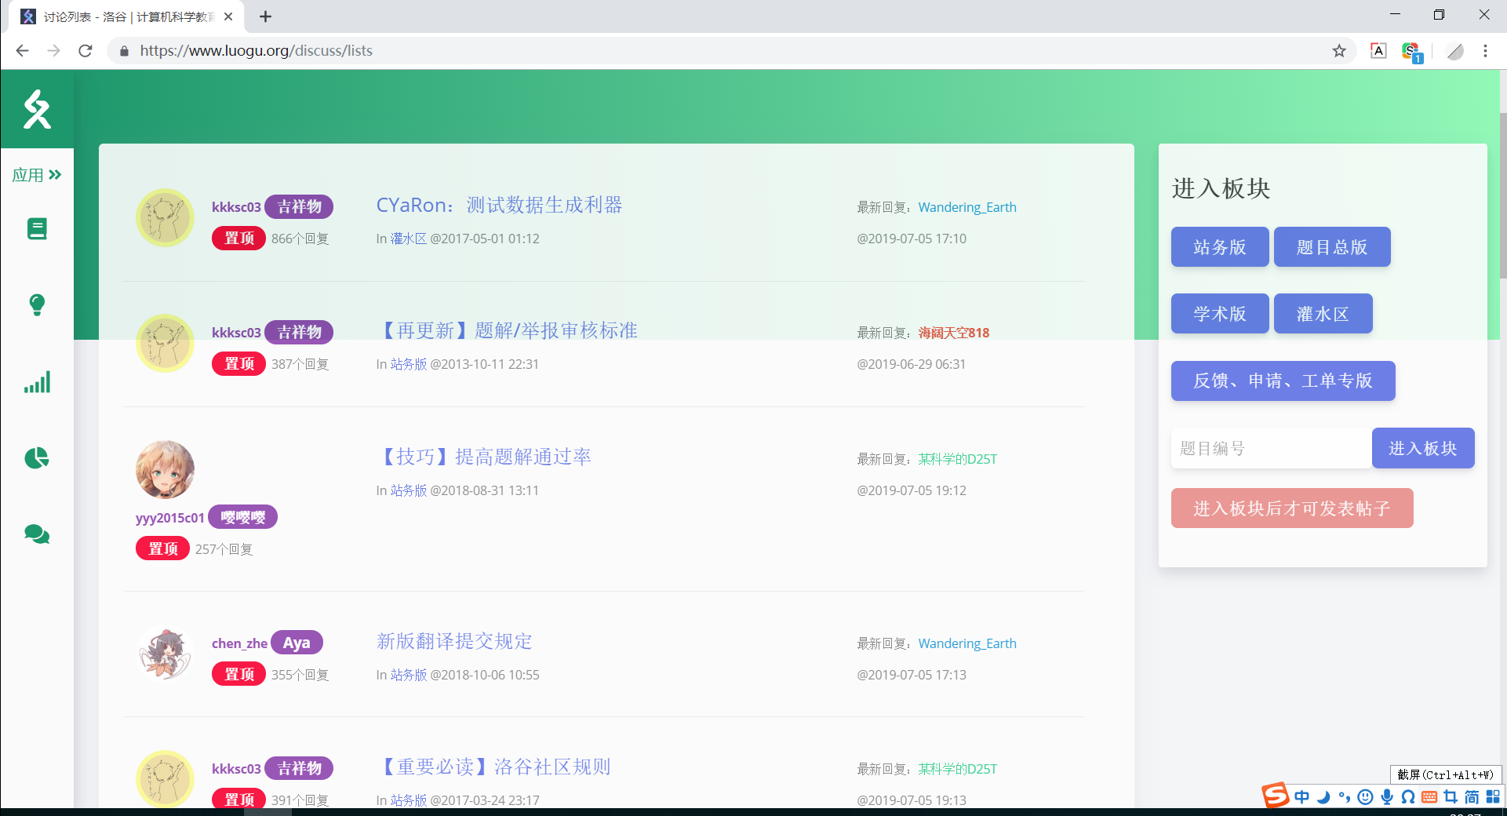View site security info via lock icon

point(124,51)
